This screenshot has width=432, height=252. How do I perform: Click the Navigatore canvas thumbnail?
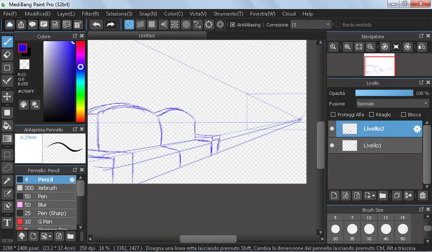tap(379, 66)
